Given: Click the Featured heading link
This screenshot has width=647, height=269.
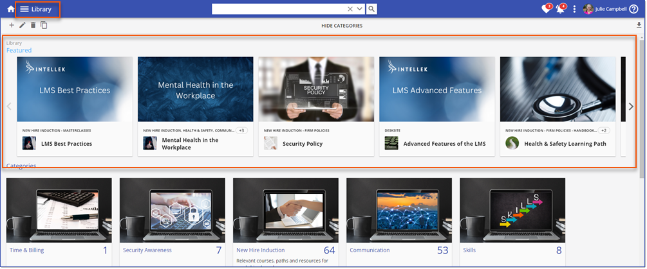Looking at the screenshot, I should click(19, 50).
